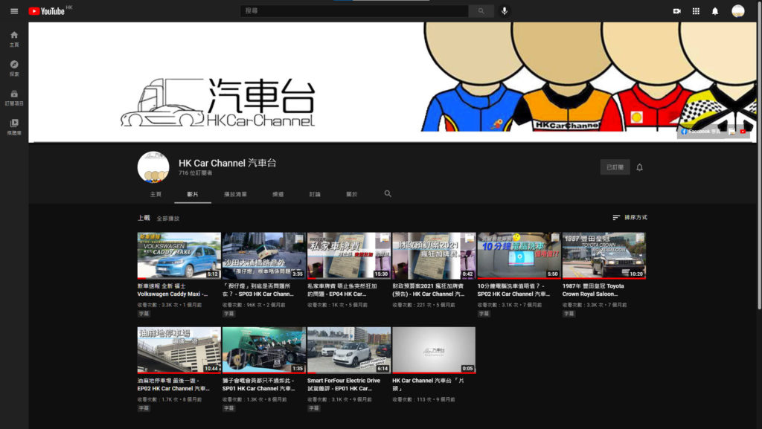
Task: Focus the top search input field
Action: (353, 10)
